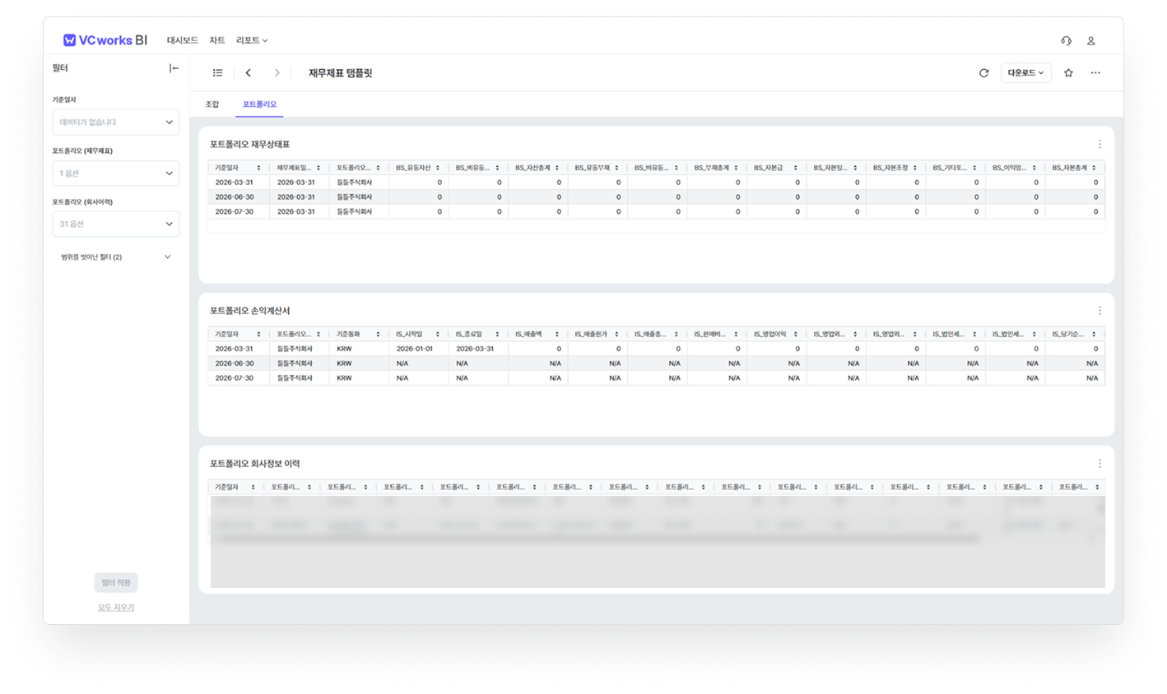Sort by IS_종료일 column arrows
This screenshot has width=1167, height=694.
tap(497, 335)
